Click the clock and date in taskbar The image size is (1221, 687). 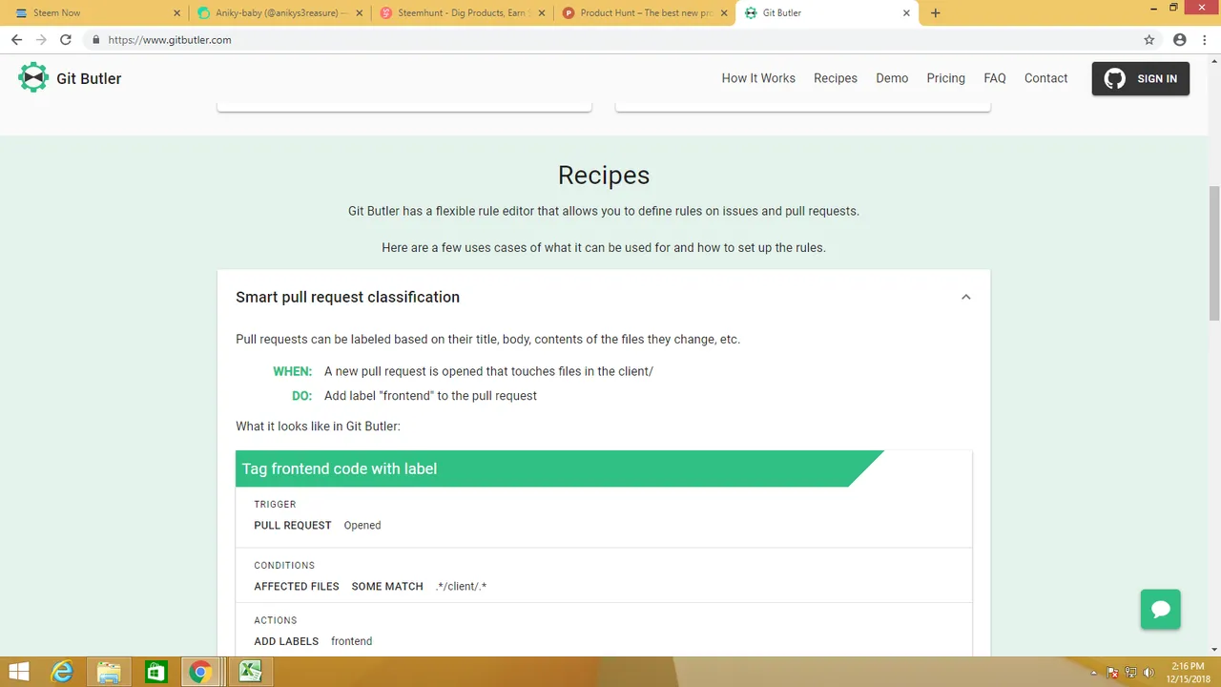[1187, 672]
